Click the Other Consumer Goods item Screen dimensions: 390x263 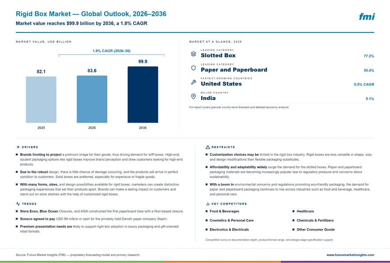tap(314, 230)
